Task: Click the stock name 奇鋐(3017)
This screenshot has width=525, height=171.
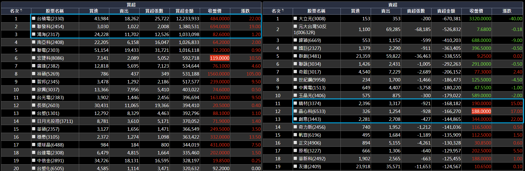Action: pos(310,72)
